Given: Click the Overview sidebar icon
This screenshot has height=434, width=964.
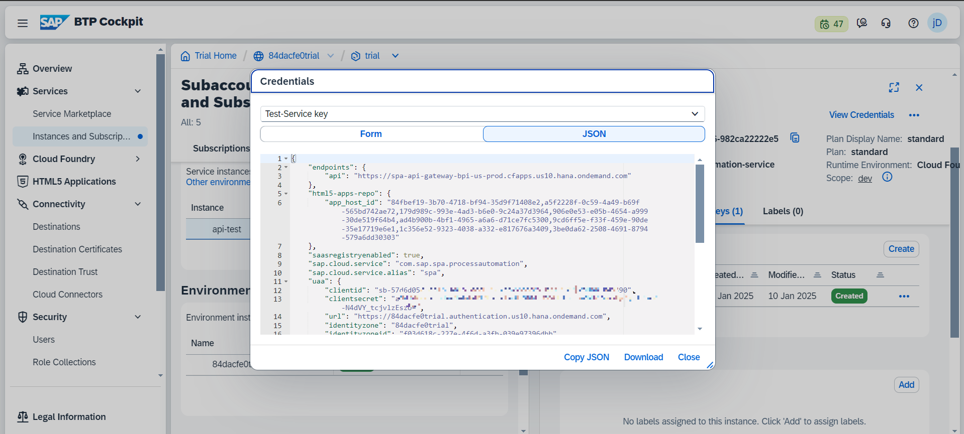Looking at the screenshot, I should pyautogui.click(x=23, y=69).
